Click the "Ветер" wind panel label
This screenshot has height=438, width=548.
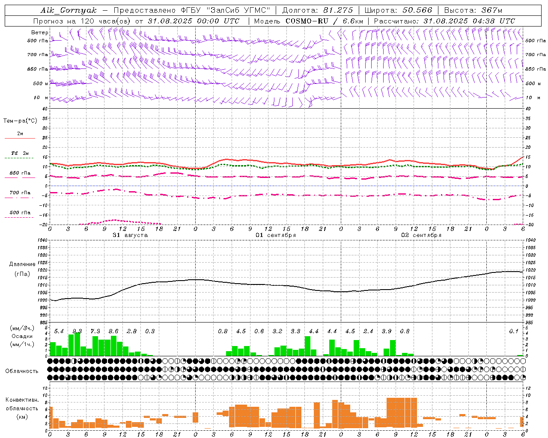[x=39, y=33]
